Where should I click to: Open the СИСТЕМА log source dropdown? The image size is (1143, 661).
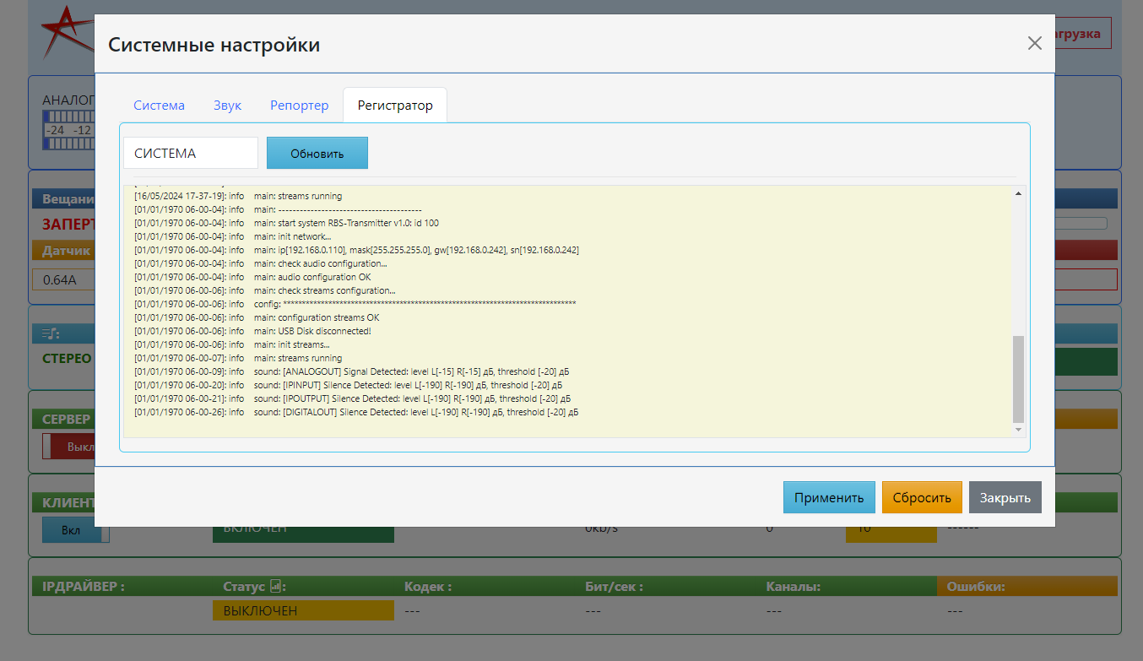coord(190,154)
